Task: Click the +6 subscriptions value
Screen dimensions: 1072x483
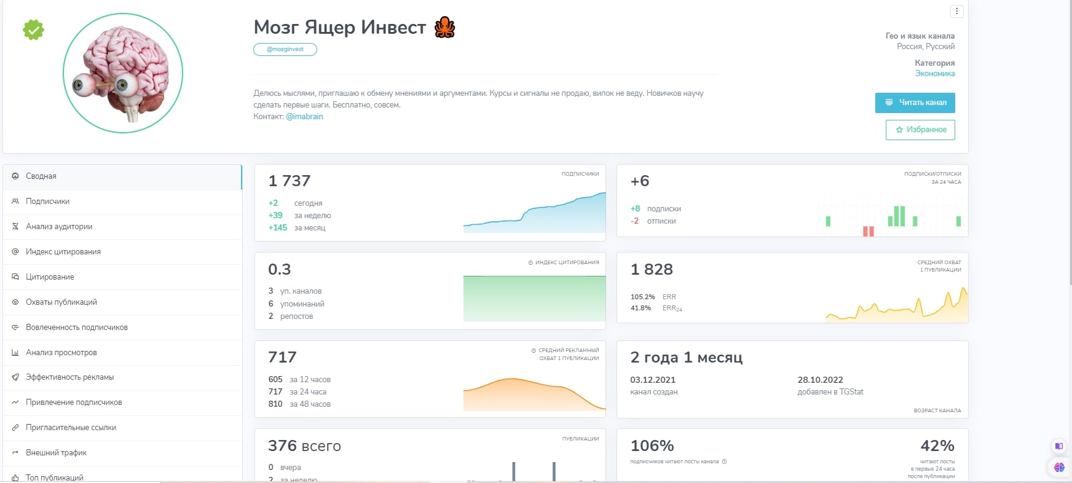Action: [640, 181]
